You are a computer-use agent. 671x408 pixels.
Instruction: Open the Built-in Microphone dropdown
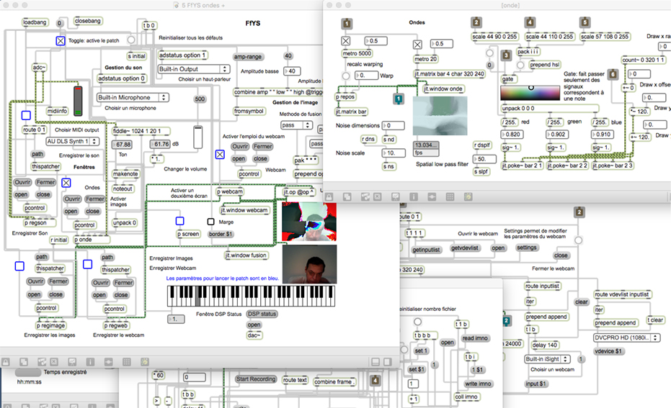point(133,97)
